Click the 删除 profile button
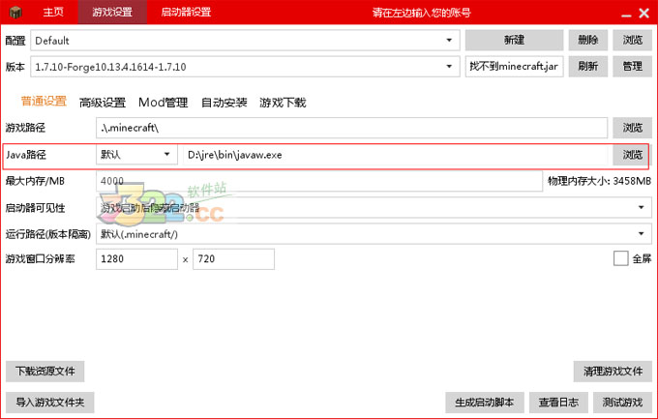Image resolution: width=658 pixels, height=419 pixels. [588, 41]
